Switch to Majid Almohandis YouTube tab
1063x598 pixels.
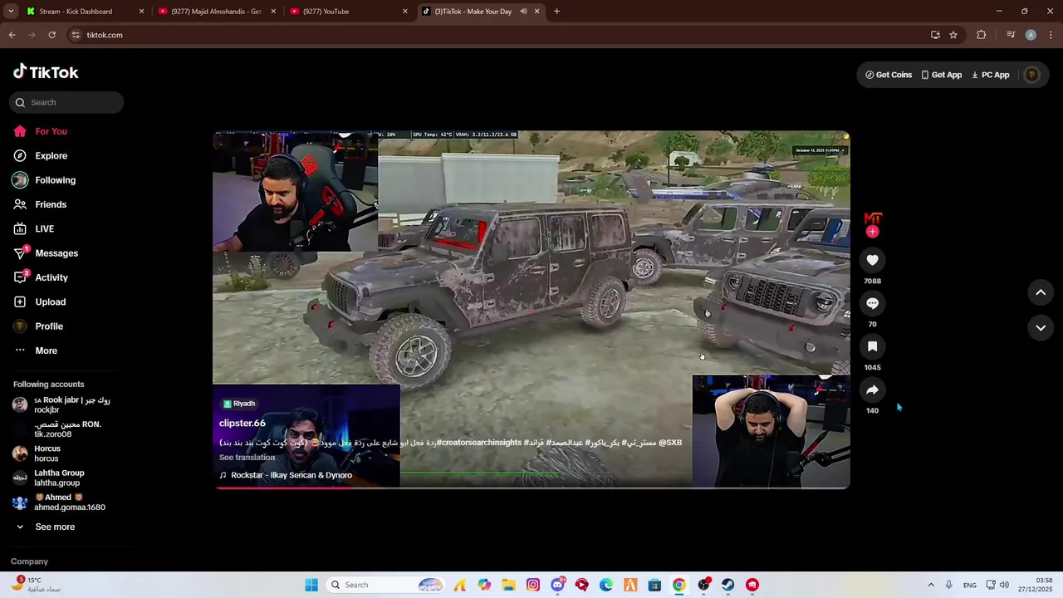pos(216,12)
